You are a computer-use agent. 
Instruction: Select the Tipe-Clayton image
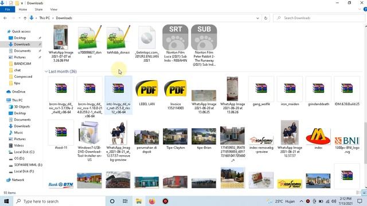point(175,138)
